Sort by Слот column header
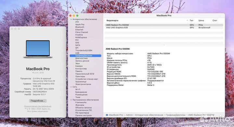 click(215, 20)
